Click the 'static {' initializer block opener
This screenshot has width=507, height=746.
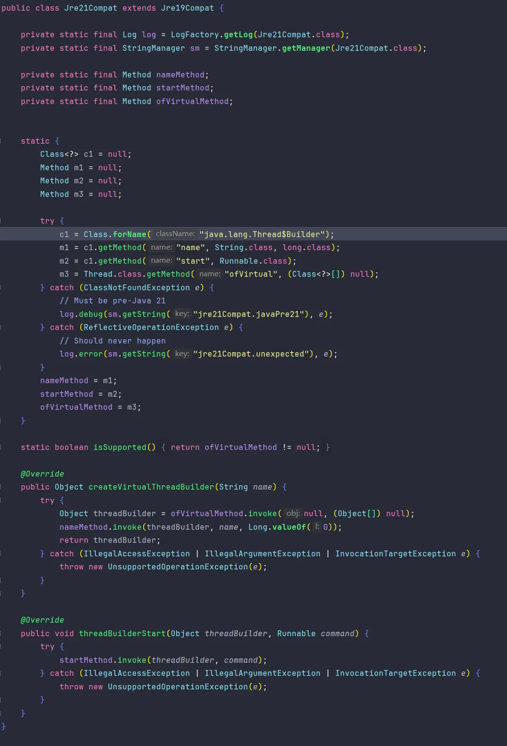[40, 141]
